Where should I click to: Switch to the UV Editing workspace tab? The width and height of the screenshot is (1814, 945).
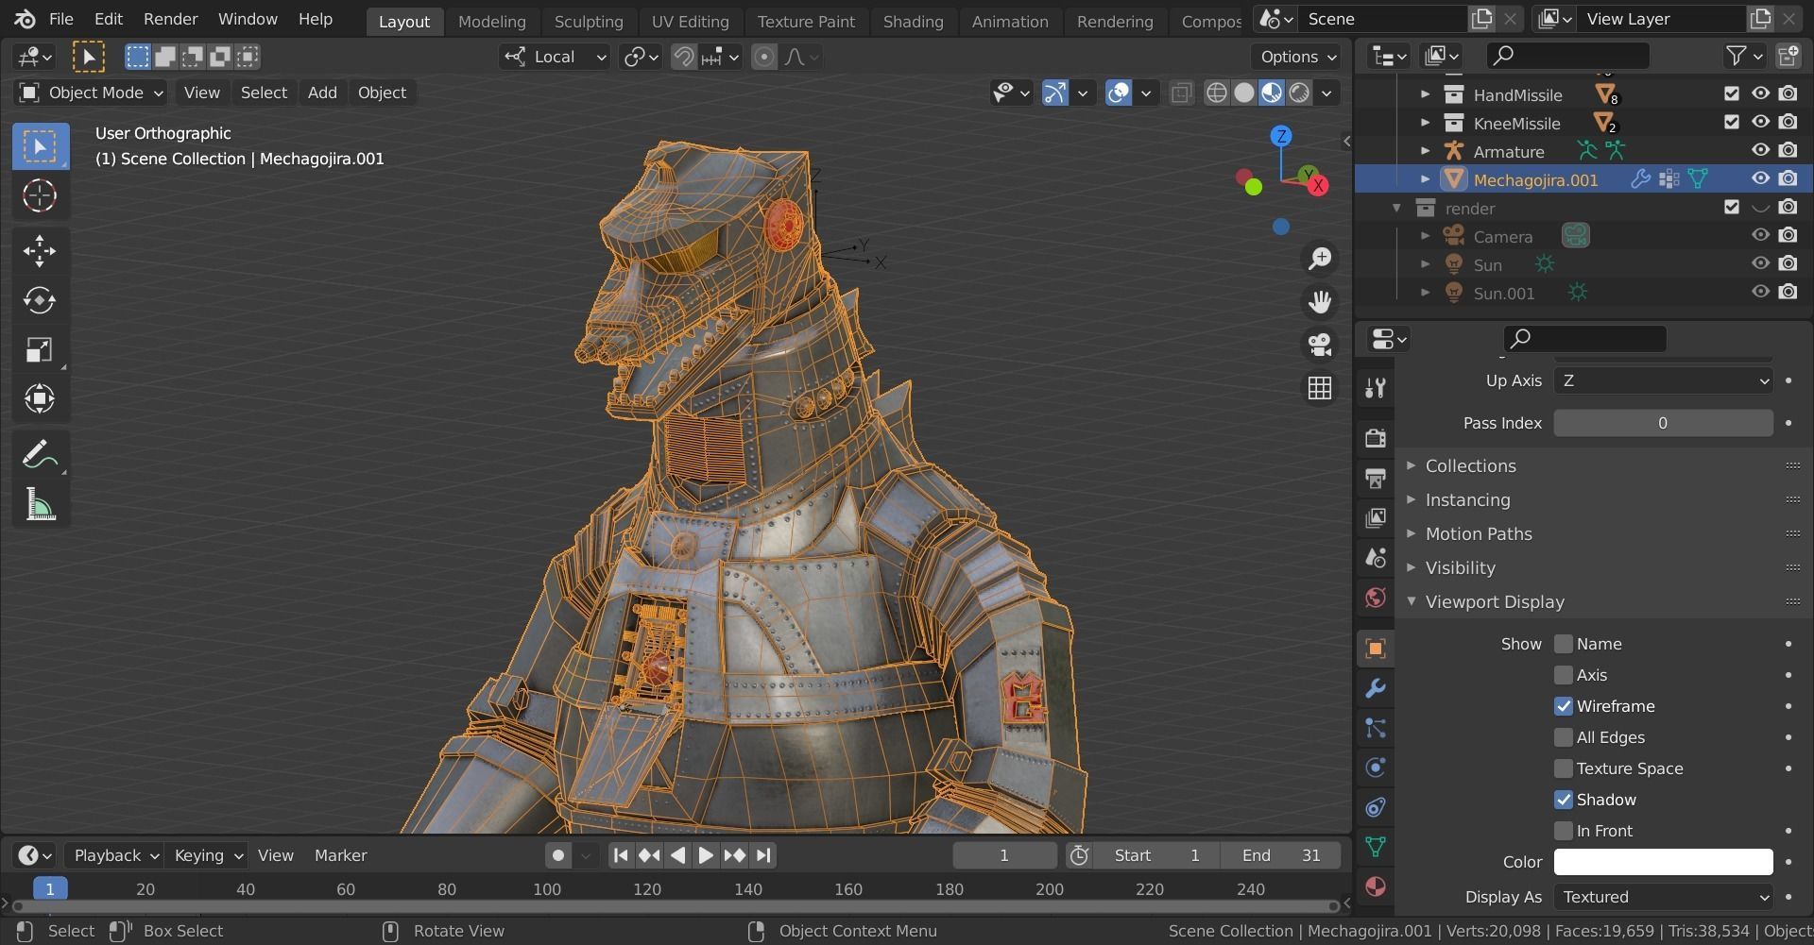(690, 21)
